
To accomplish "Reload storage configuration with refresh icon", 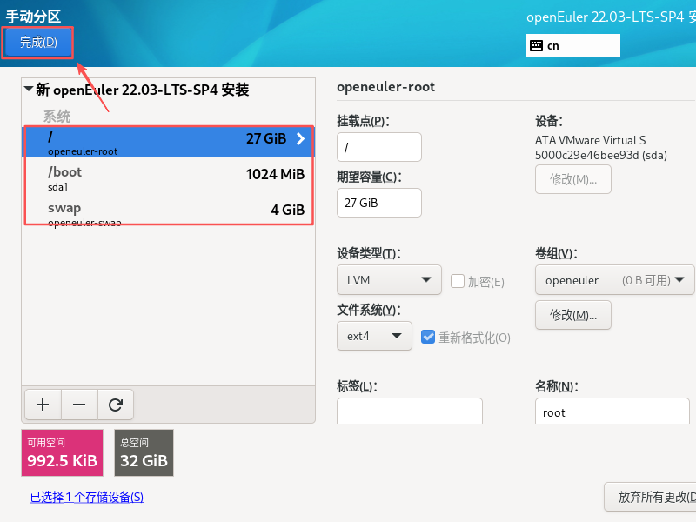I will pyautogui.click(x=116, y=405).
